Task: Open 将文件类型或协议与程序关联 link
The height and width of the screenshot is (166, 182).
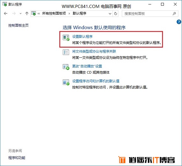Action: point(94,52)
